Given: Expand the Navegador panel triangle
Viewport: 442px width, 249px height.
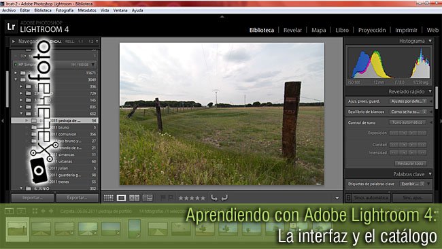Looking at the screenshot, I should (x=13, y=41).
